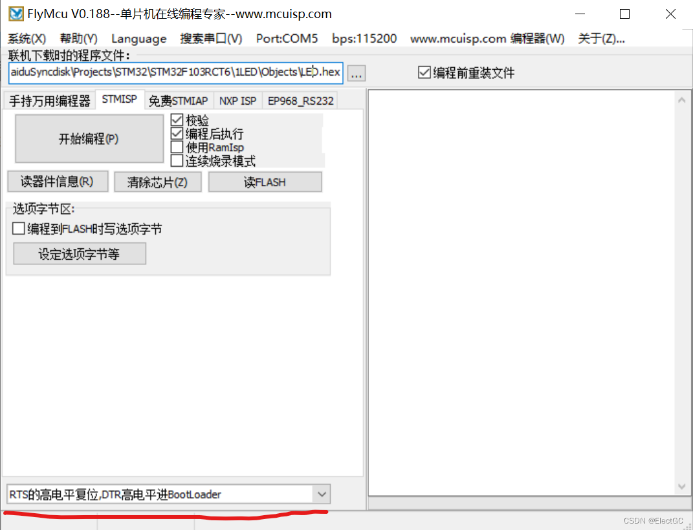
Task: Click the up arrow of the log panel scrollbar
Action: tap(681, 100)
